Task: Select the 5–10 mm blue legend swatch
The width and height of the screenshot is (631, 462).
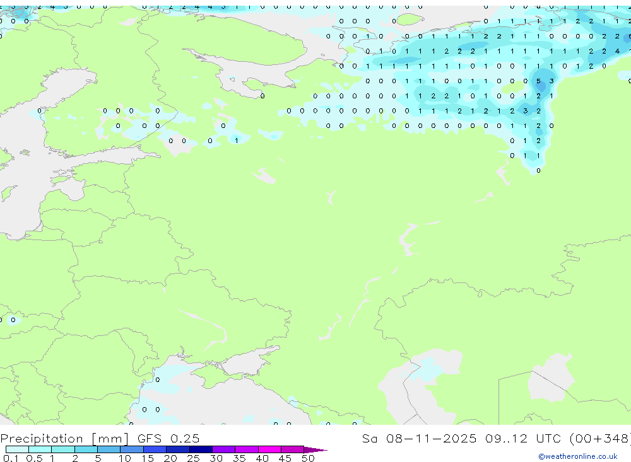Action: click(109, 449)
